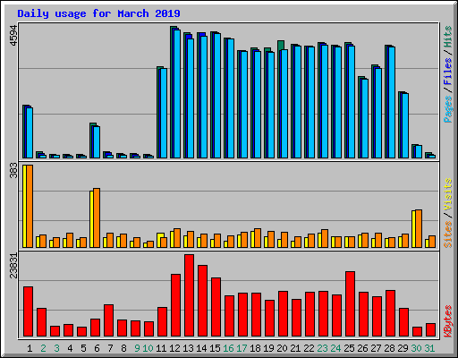Click the green "Hits" legend label

(x=447, y=37)
